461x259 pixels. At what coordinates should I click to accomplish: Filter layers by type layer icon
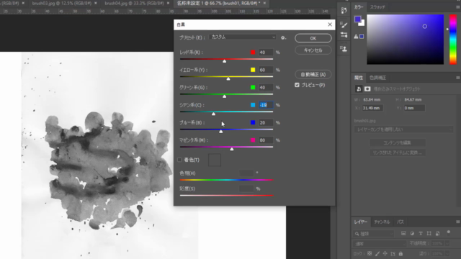(x=421, y=233)
